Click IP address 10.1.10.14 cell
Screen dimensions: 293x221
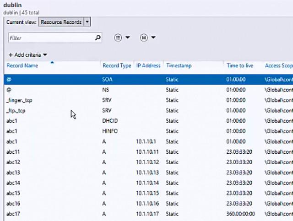[147, 183]
